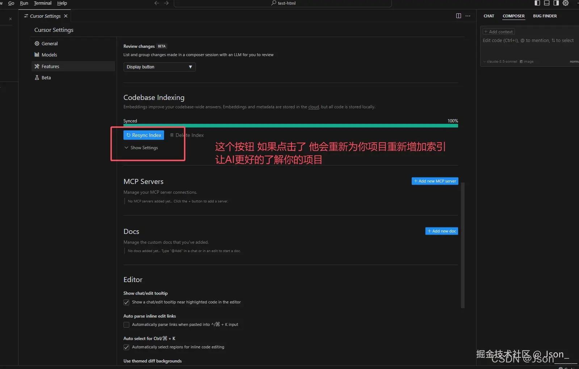Screen dimensions: 579x369
Task: Open the Review changes Display button dropdown
Action: (159, 67)
